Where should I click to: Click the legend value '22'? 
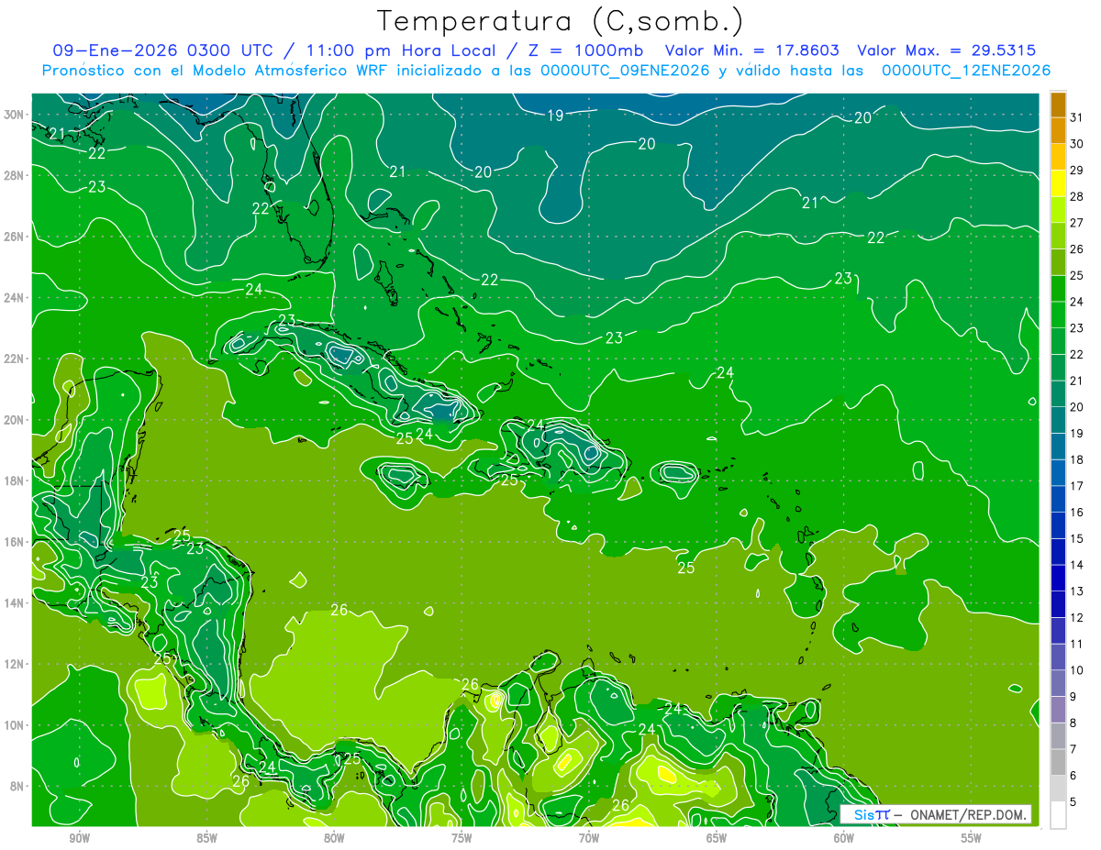coord(1076,354)
